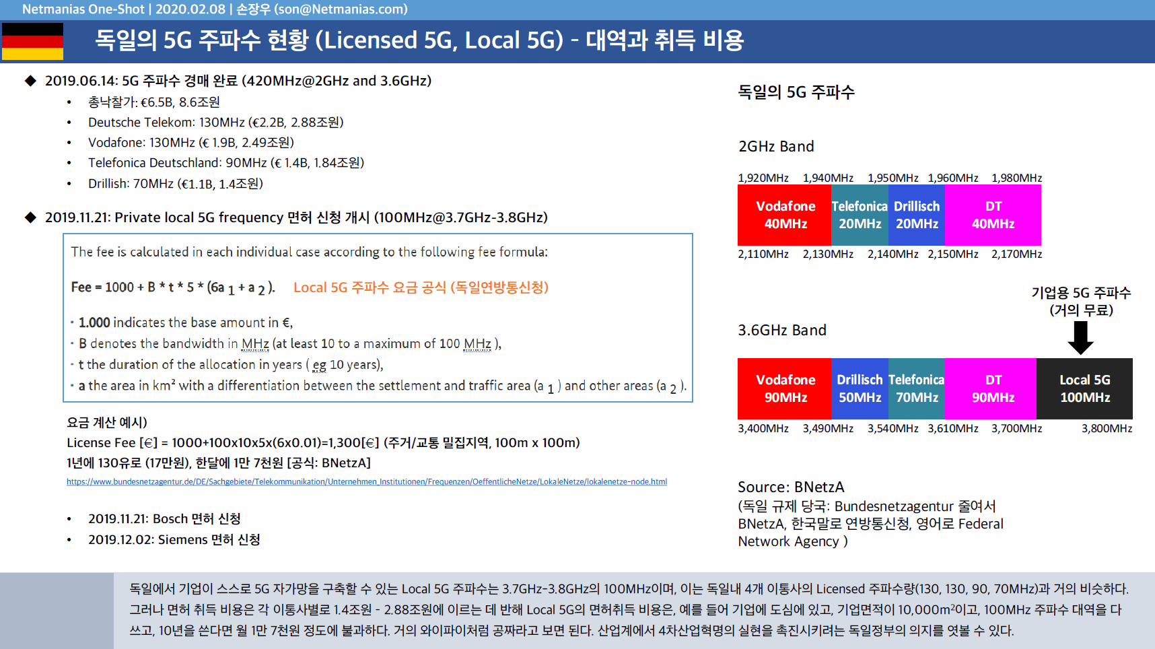
Task: Click the German flag icon
Action: pos(32,42)
